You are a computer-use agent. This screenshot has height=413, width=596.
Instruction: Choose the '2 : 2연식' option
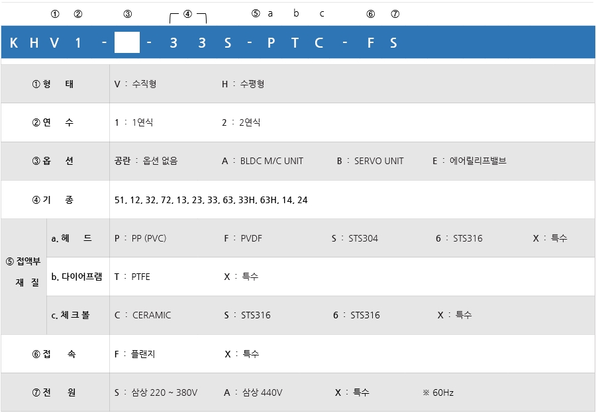(241, 123)
